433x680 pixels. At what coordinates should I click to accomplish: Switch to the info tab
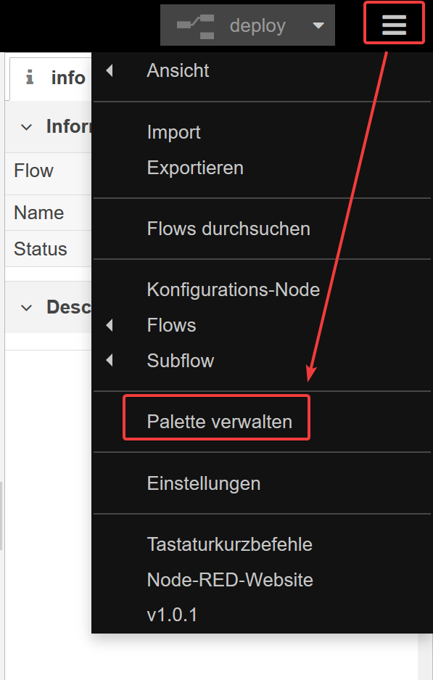[68, 78]
